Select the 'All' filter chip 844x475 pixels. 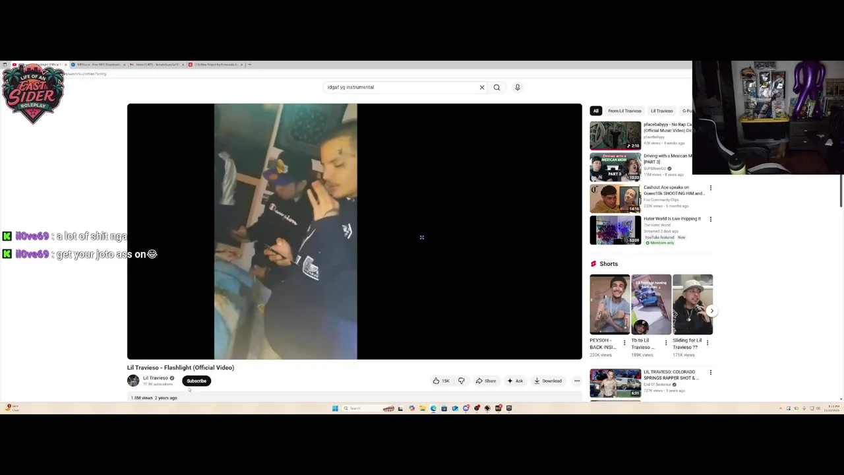point(595,111)
